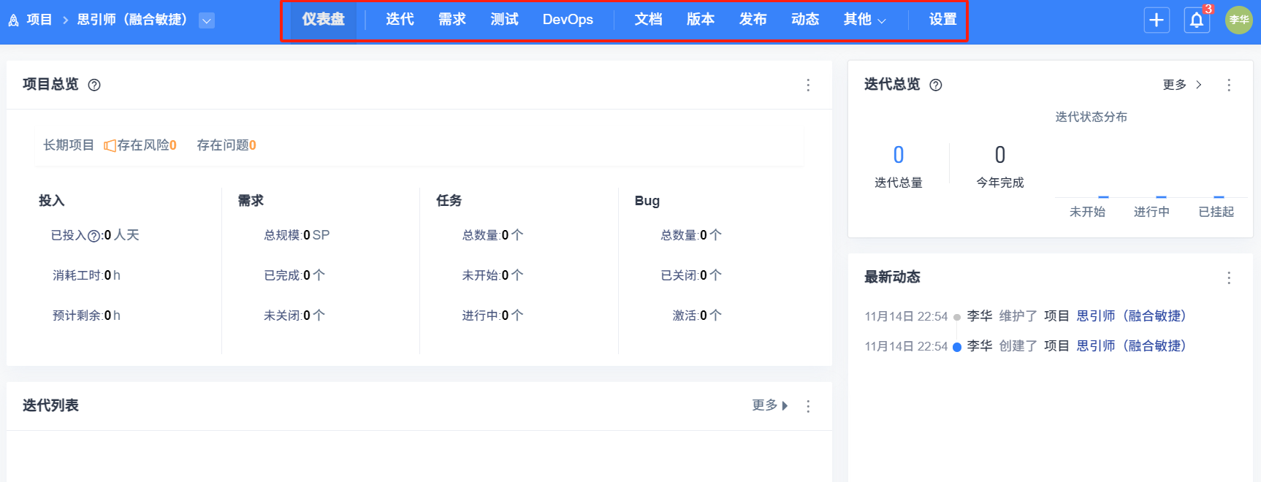Click the 存在风险 megaphone icon

coord(110,145)
